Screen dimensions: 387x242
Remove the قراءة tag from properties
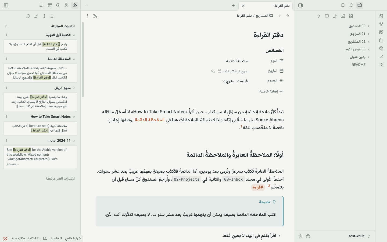point(238,81)
